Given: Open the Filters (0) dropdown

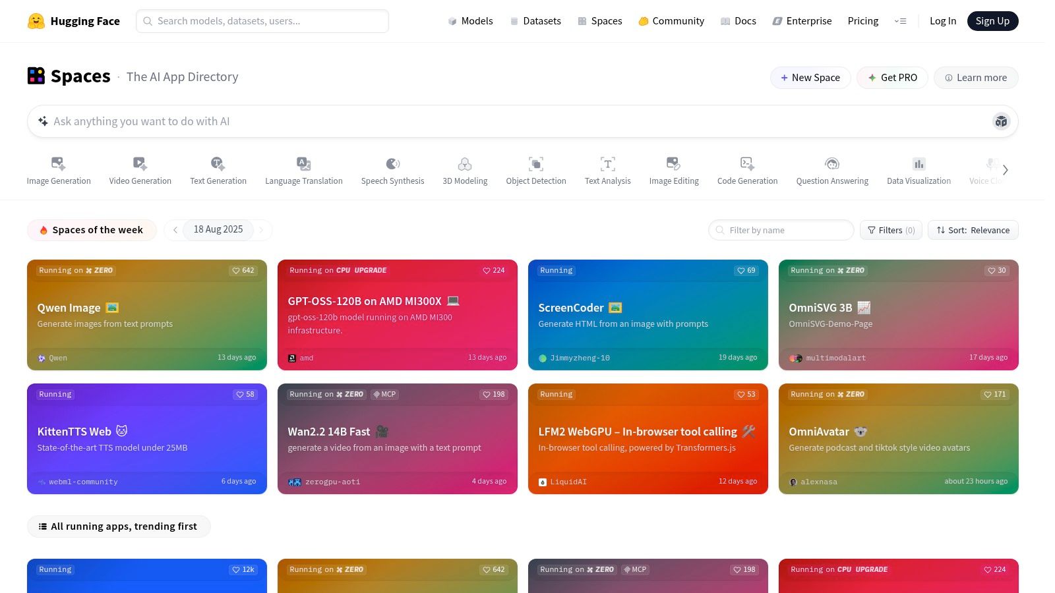Looking at the screenshot, I should tap(891, 230).
